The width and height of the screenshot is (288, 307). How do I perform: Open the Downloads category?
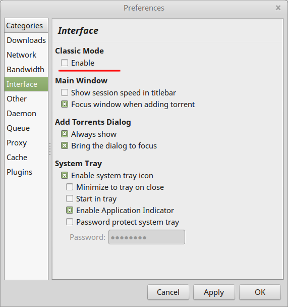(26, 40)
